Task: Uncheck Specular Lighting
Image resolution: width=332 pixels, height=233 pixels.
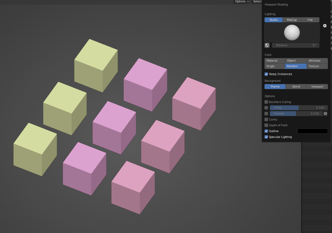Action: pyautogui.click(x=266, y=137)
